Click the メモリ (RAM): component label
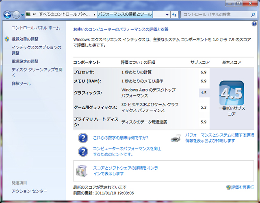 (x=87, y=81)
